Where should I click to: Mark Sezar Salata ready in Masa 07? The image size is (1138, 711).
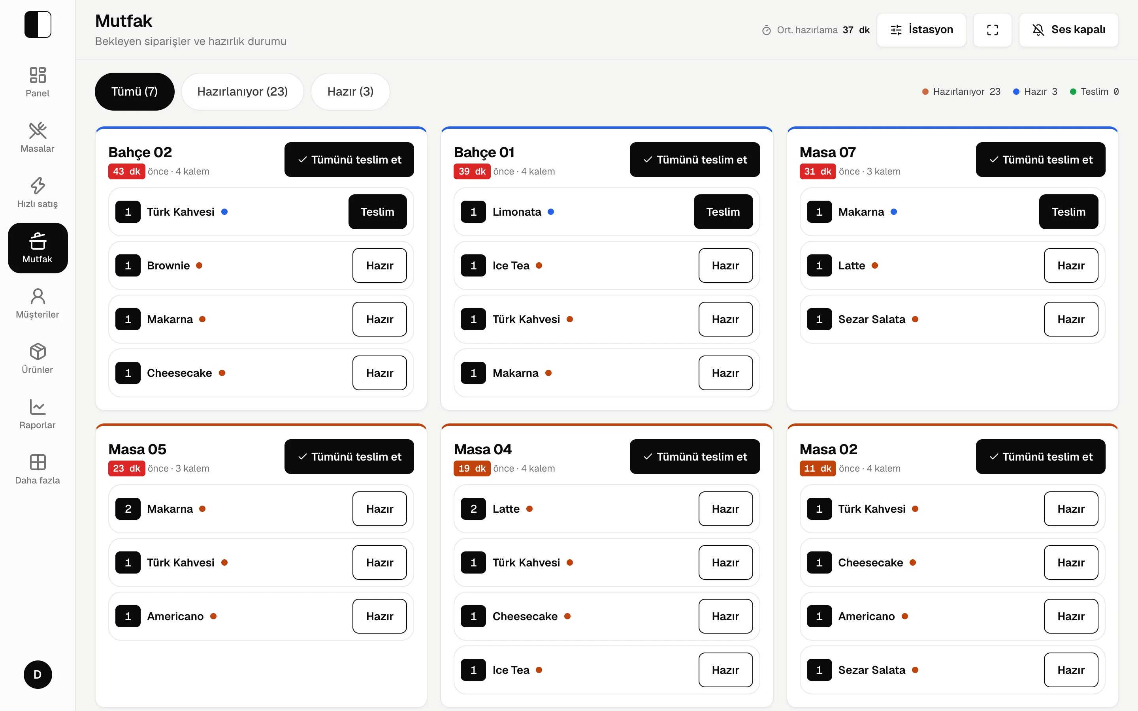pyautogui.click(x=1071, y=319)
